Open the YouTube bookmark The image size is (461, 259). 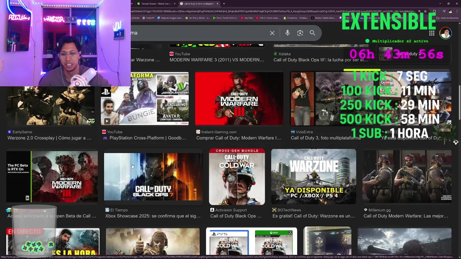click(247, 18)
